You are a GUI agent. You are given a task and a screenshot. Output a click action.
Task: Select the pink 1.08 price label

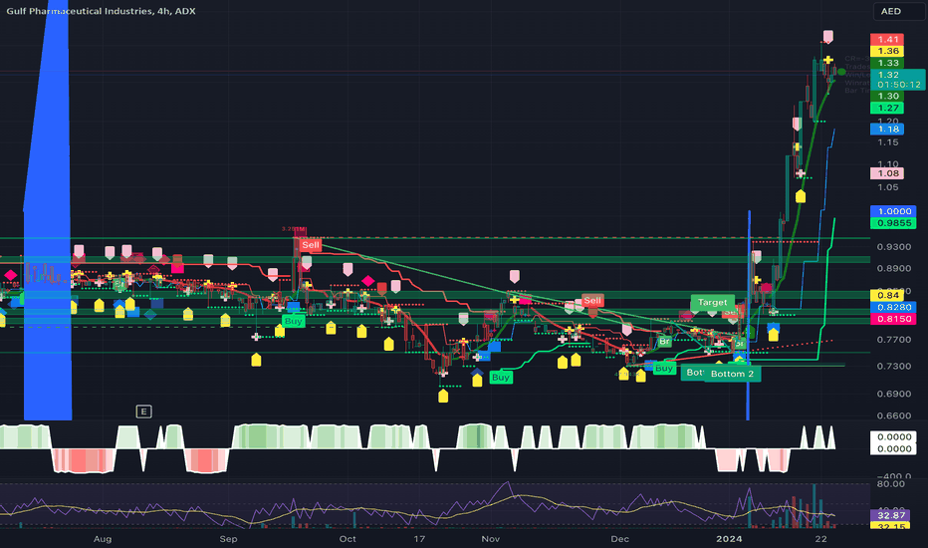point(887,173)
